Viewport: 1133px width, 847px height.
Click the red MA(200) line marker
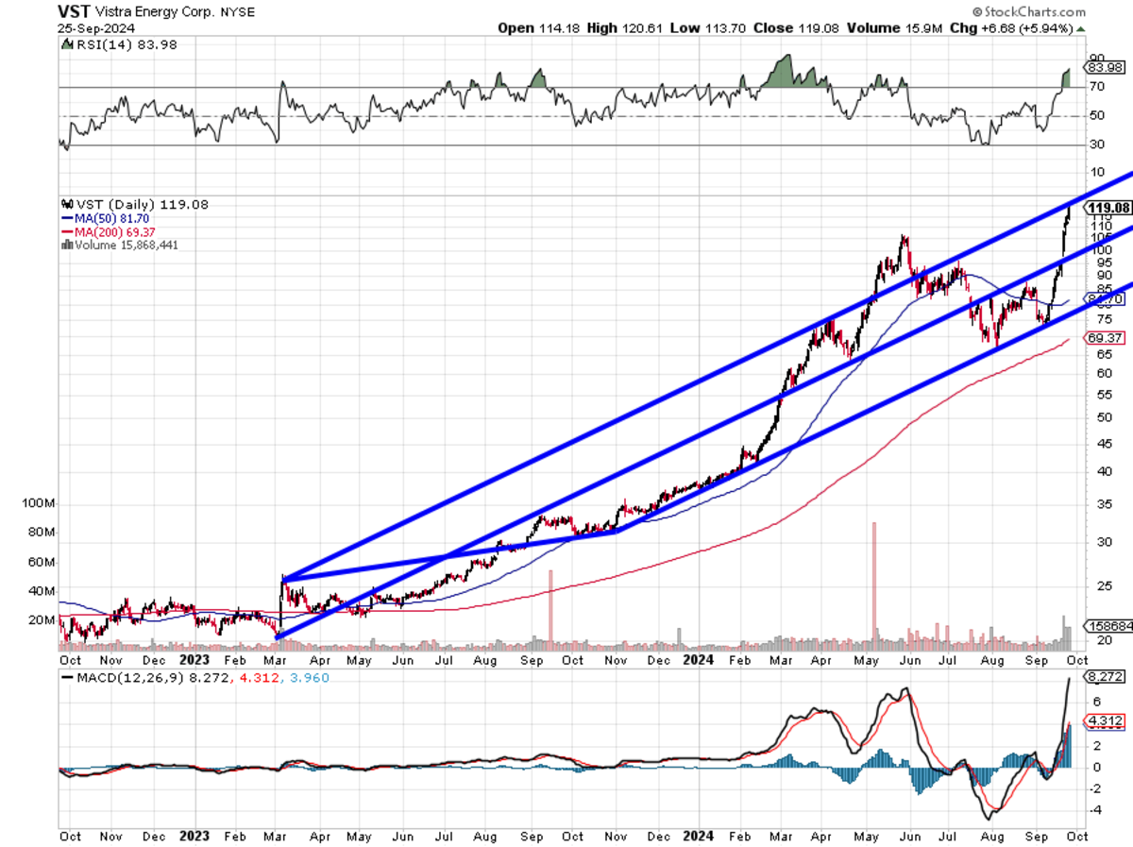coord(66,230)
